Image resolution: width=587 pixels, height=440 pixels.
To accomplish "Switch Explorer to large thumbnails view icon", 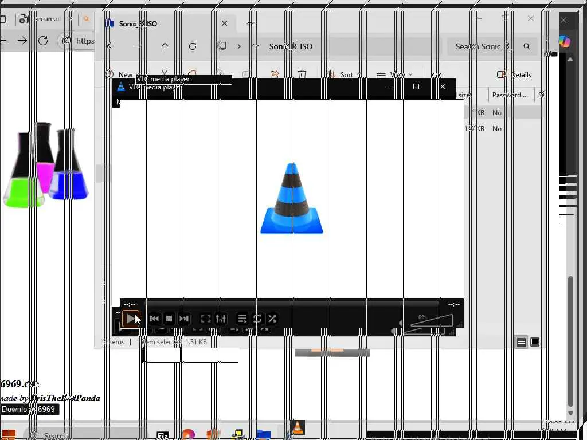I will [x=535, y=343].
